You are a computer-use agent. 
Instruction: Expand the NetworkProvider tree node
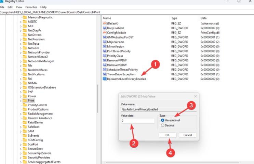pyautogui.click(x=21, y=53)
